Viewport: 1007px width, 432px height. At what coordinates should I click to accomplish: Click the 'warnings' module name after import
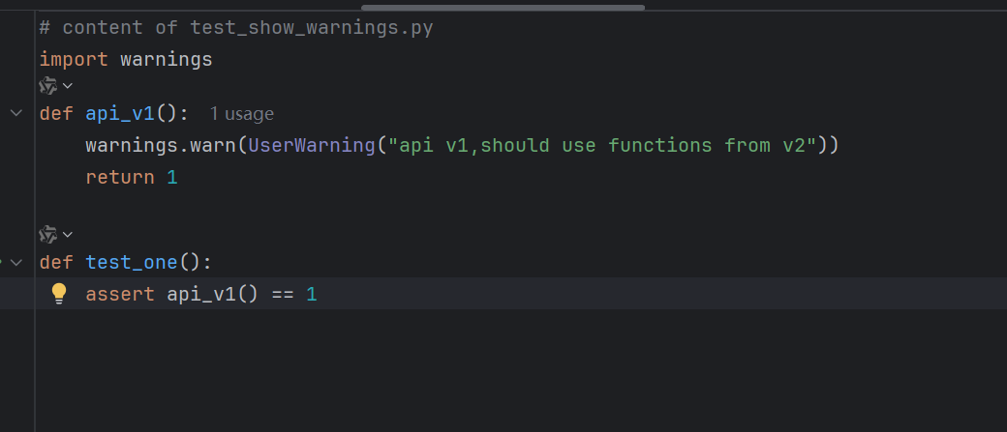pos(167,60)
